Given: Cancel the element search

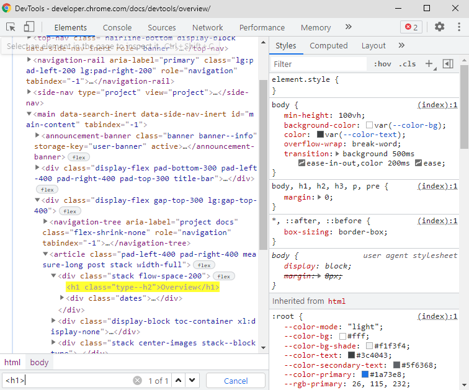Looking at the screenshot, I should pos(236,381).
